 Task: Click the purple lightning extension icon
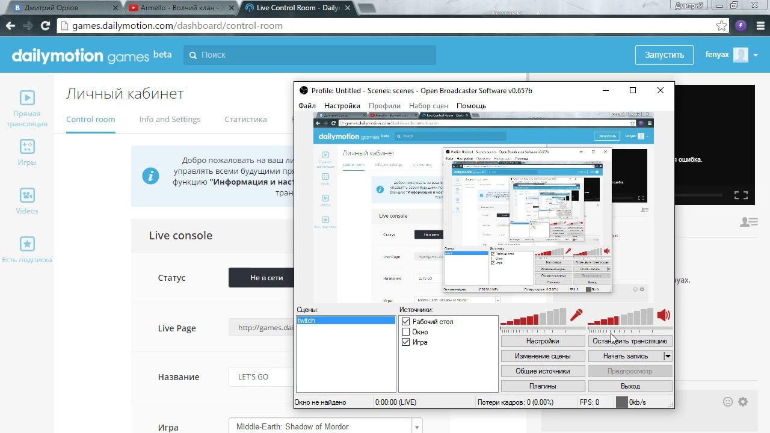point(741,26)
